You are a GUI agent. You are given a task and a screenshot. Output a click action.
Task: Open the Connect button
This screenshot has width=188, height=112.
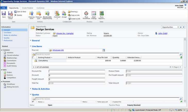pos(57,15)
